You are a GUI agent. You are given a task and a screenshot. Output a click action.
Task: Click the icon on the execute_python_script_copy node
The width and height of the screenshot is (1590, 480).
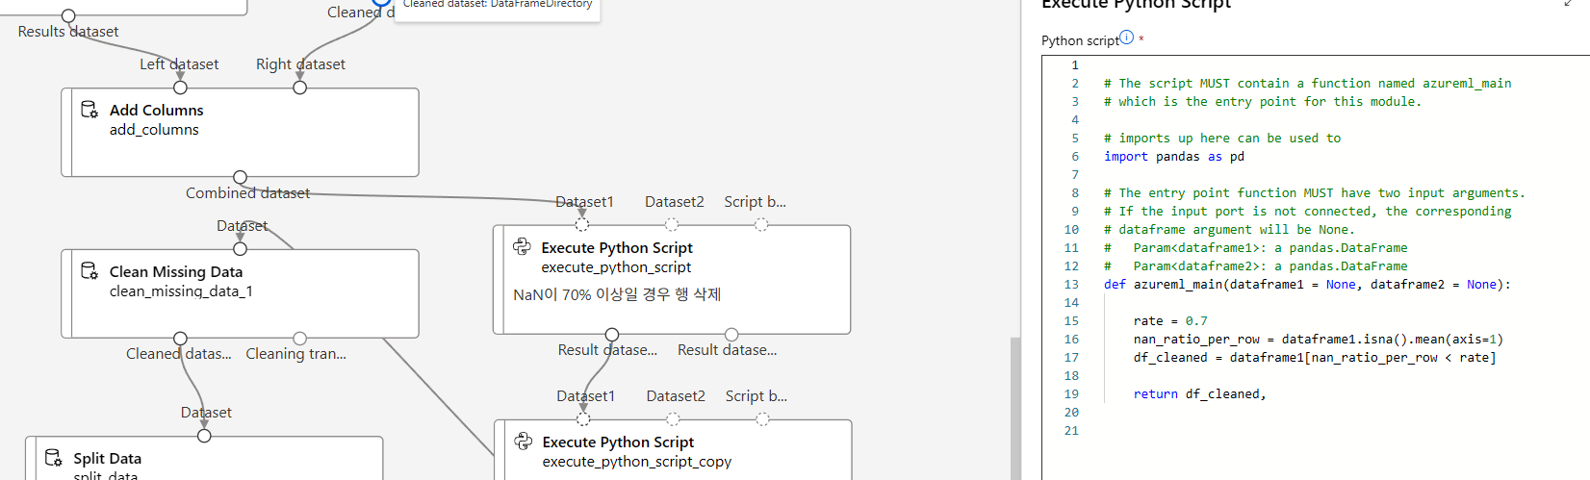pyautogui.click(x=523, y=442)
